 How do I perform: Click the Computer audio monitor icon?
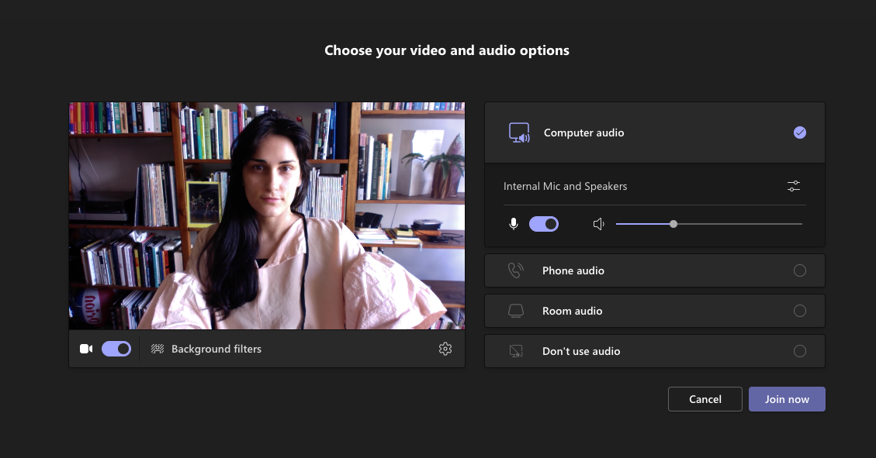tap(519, 133)
